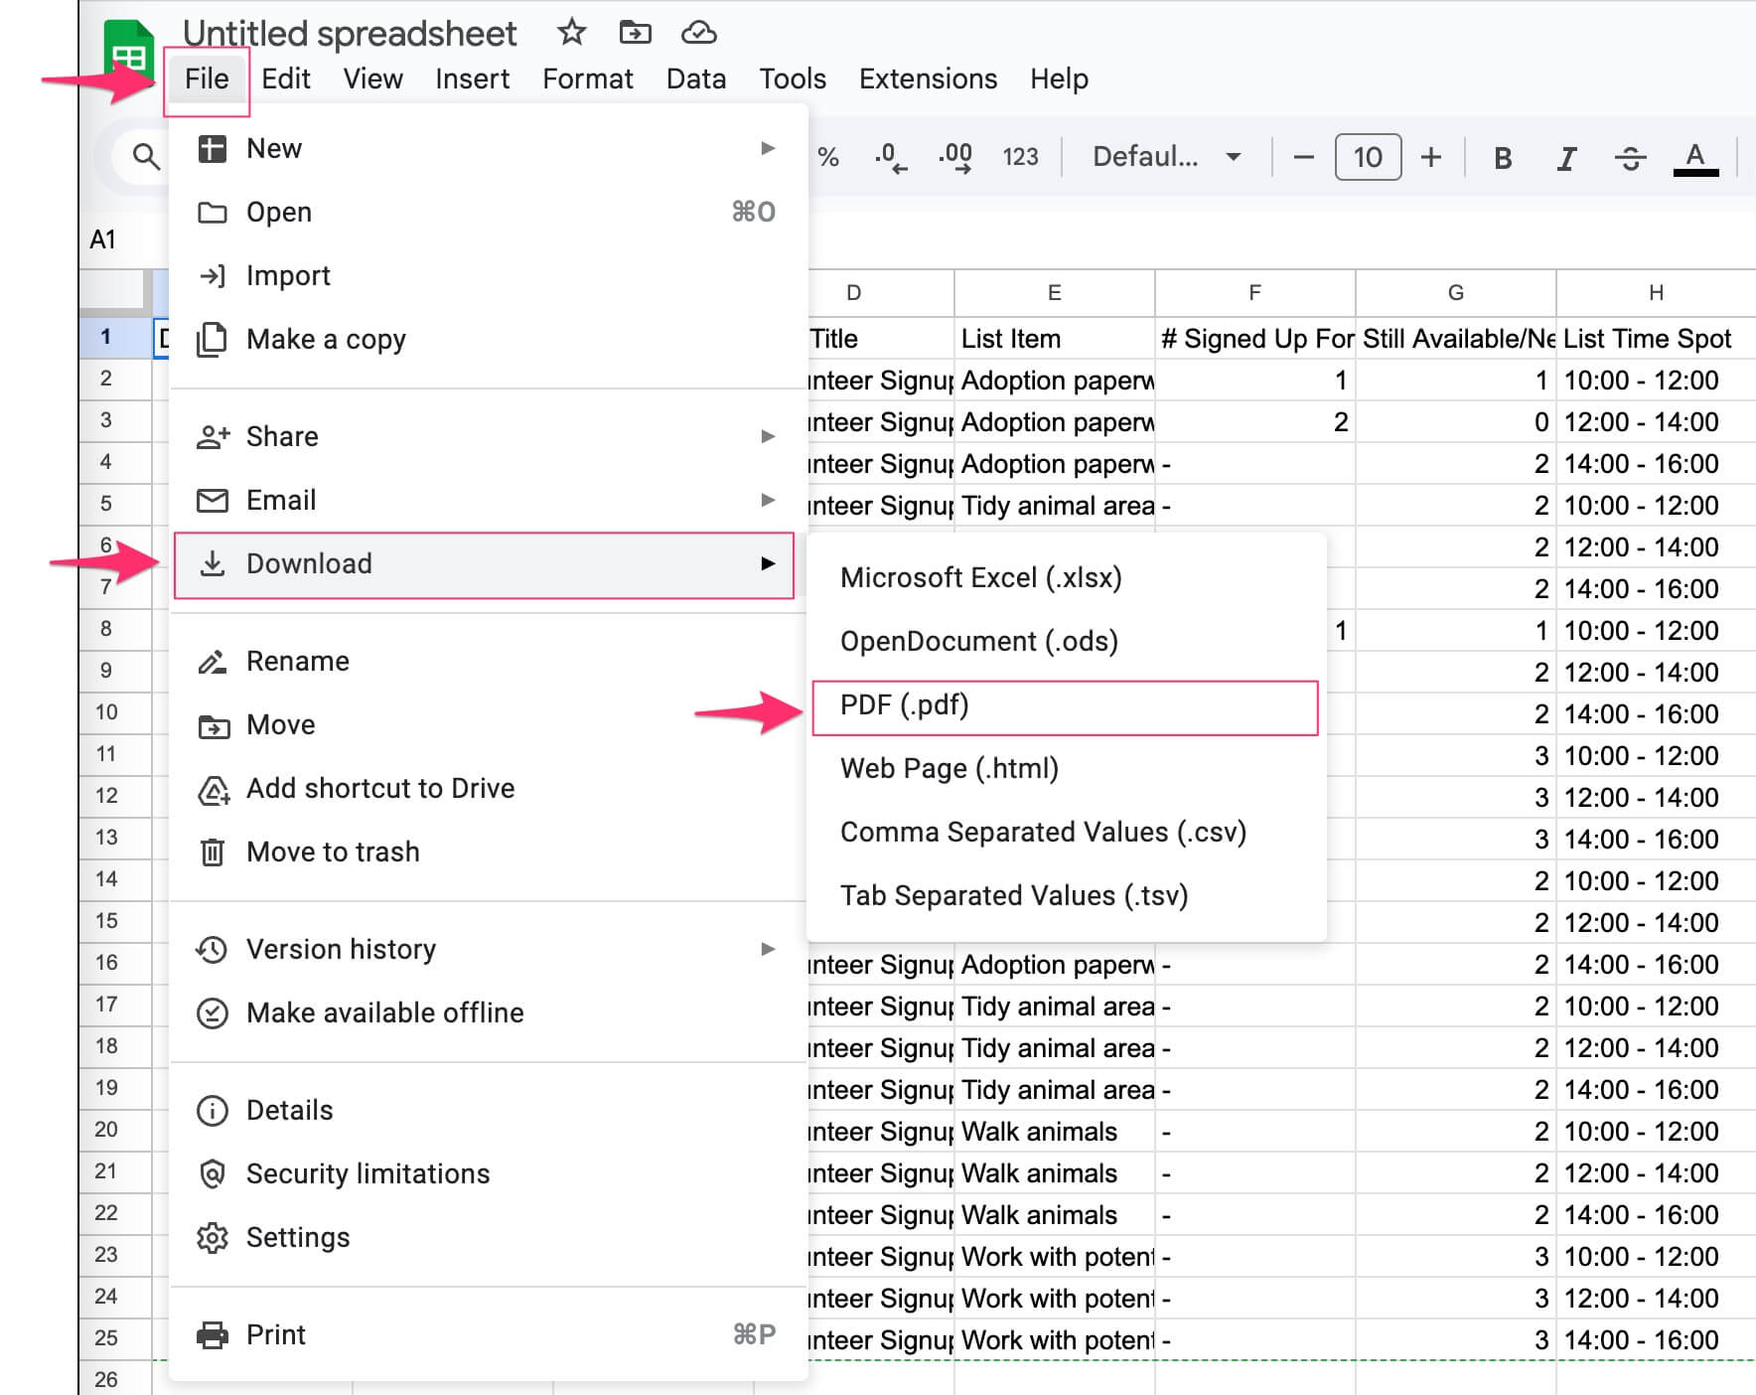Choose Add shortcut to Drive

(x=487, y=788)
